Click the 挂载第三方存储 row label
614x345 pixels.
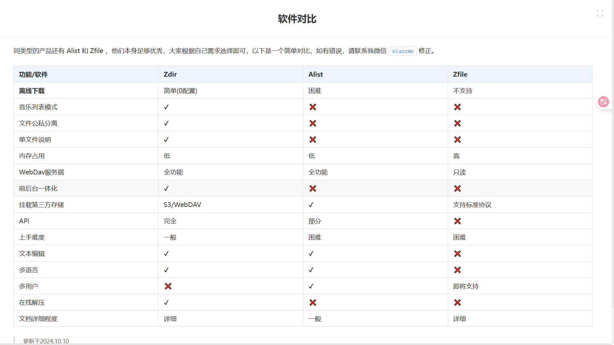point(41,205)
